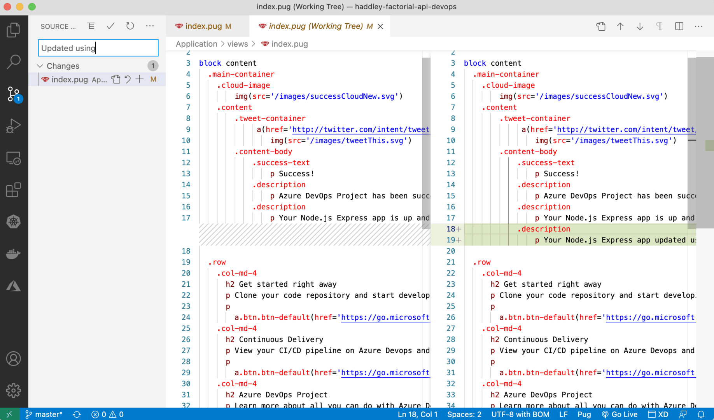714x420 pixels.
Task: Open the Search view icon
Action: coord(14,61)
